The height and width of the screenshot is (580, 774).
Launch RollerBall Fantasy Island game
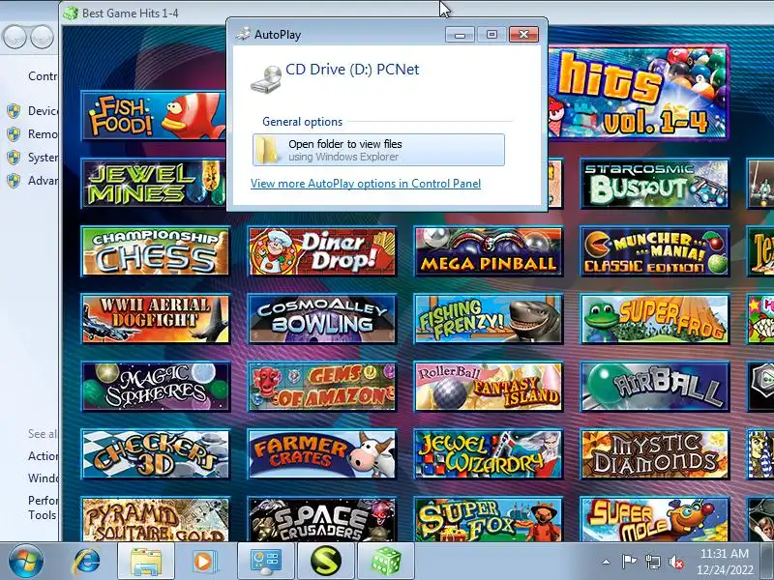click(489, 387)
